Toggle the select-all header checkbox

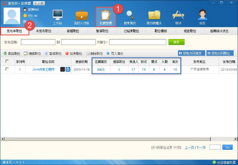7,61
